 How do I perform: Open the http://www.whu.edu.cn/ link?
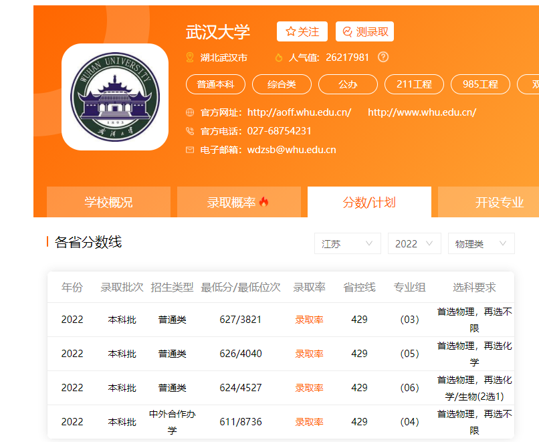pos(422,112)
